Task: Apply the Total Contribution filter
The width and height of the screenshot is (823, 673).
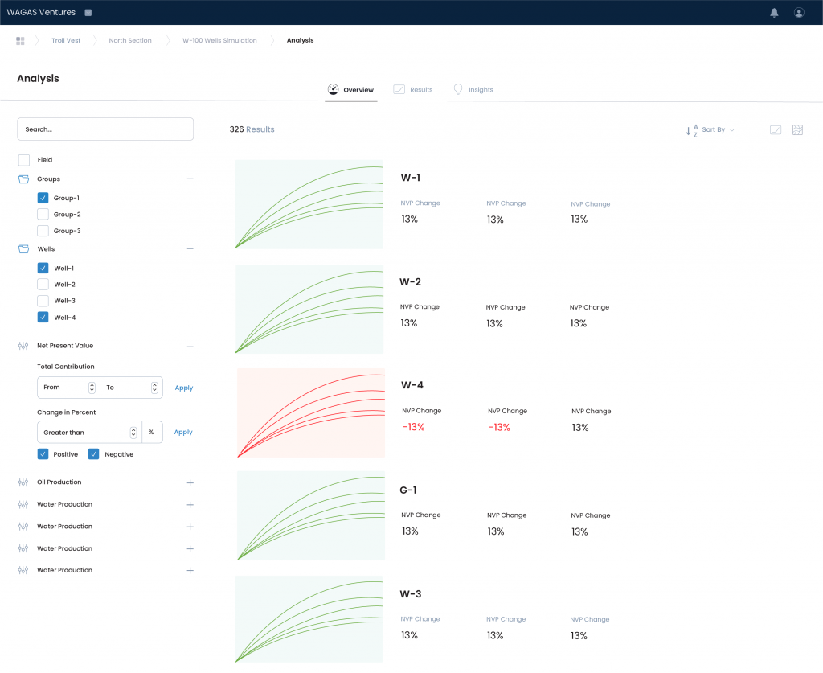Action: coord(184,388)
